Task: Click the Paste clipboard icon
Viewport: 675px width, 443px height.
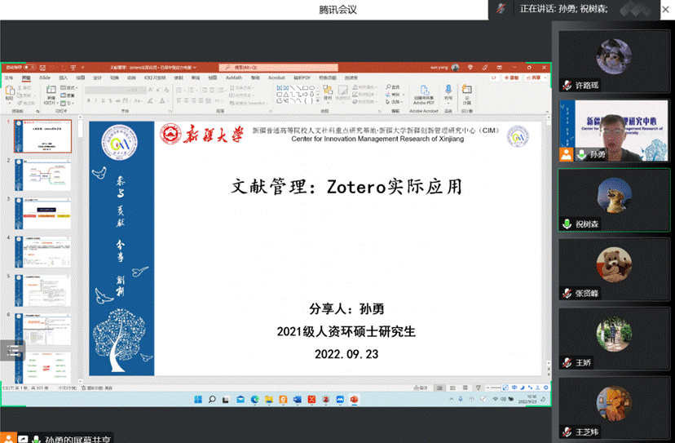Action: point(10,91)
